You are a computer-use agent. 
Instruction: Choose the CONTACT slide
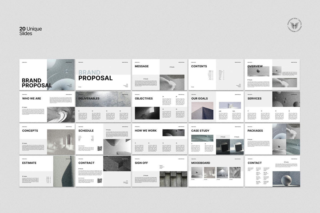coord(273,171)
